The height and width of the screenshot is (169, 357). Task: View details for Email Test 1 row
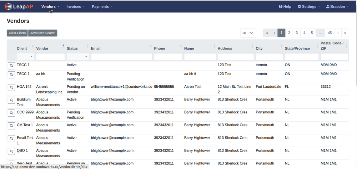[x=11, y=138]
